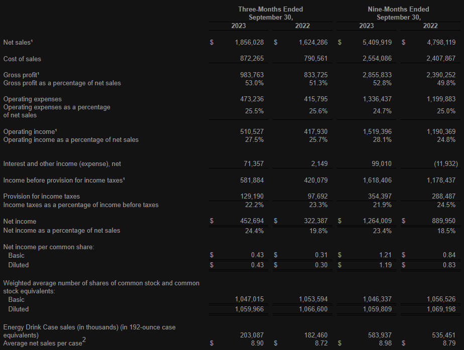This screenshot has height=350, width=464.
Task: Select the Cost of sales label
Action: click(22, 59)
